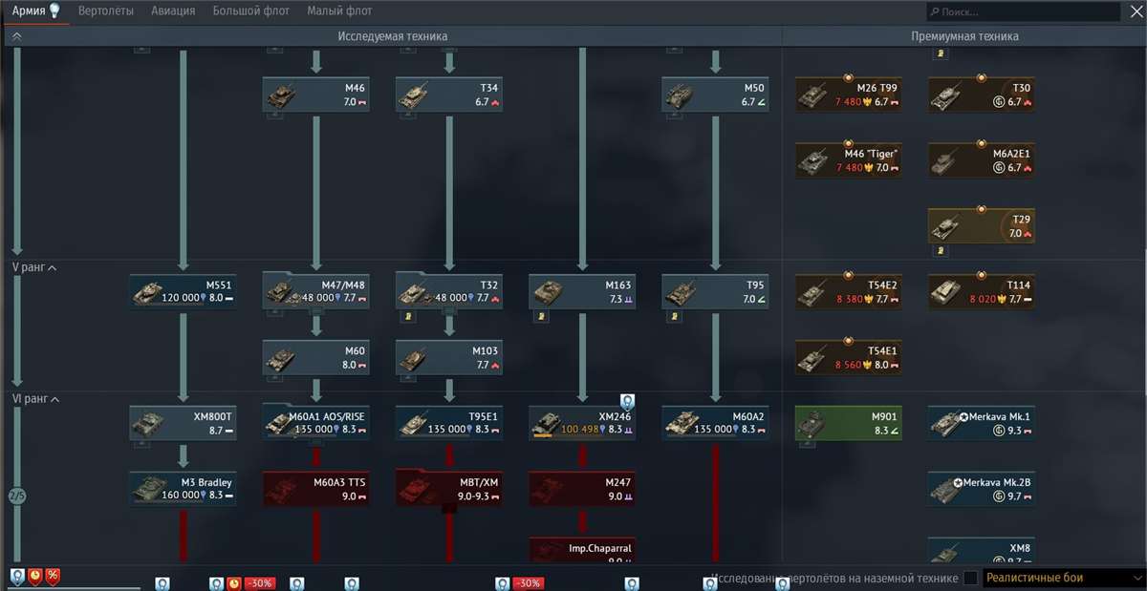Click the M901 premium vehicle icon
The image size is (1147, 591).
point(848,421)
